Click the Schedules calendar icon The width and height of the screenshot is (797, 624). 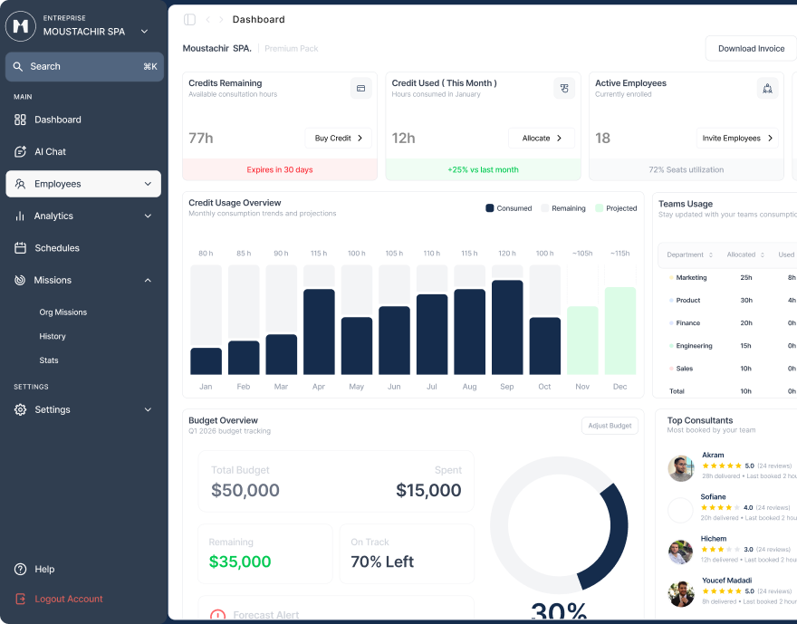click(20, 248)
